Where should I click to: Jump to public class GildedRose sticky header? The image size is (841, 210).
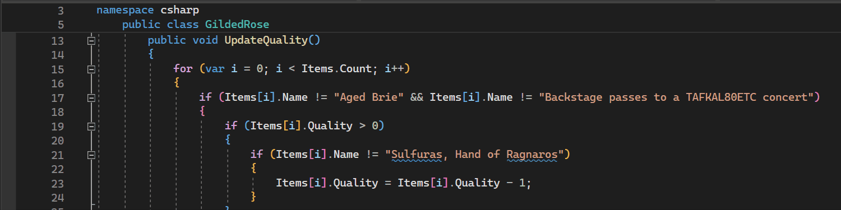196,25
